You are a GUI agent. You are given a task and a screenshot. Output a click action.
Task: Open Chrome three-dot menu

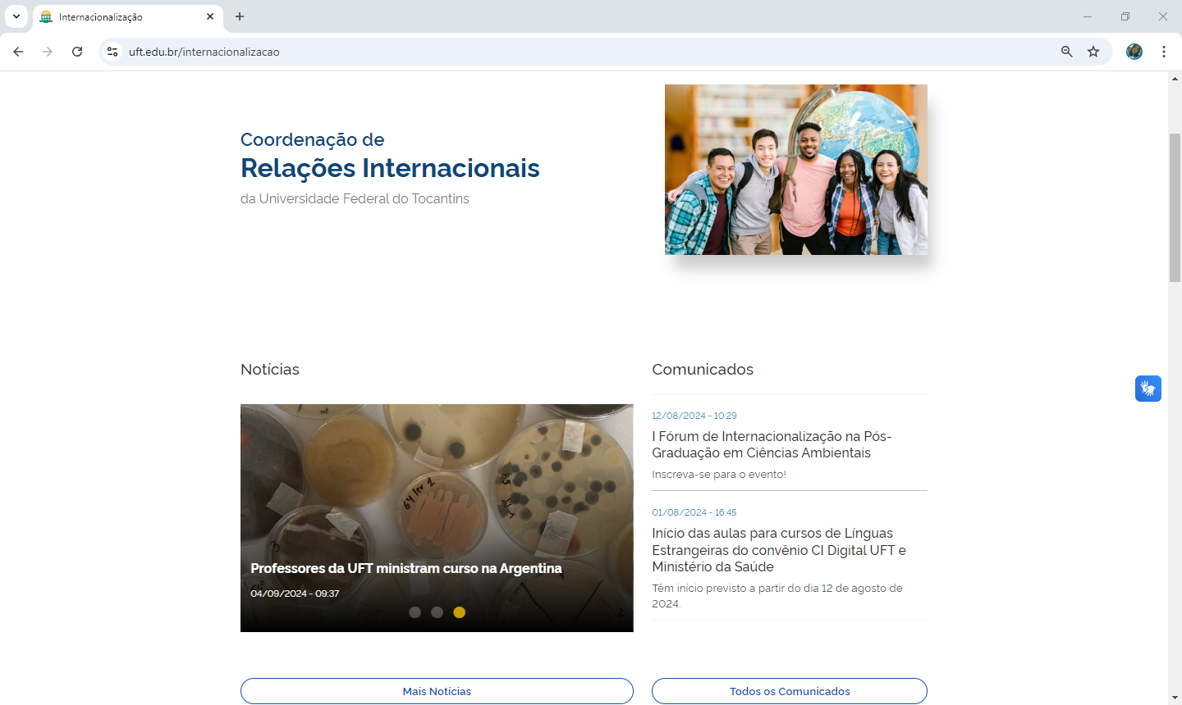click(x=1164, y=52)
